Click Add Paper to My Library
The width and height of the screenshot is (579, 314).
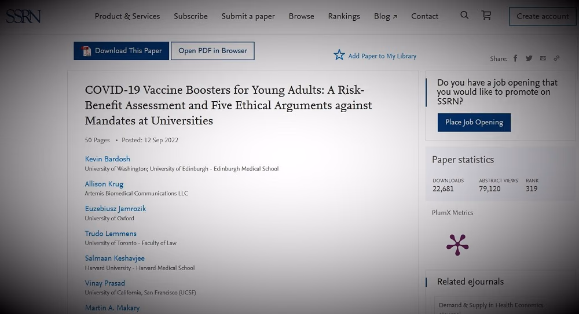(382, 56)
